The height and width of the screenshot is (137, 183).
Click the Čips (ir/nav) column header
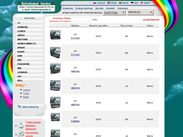126,25
